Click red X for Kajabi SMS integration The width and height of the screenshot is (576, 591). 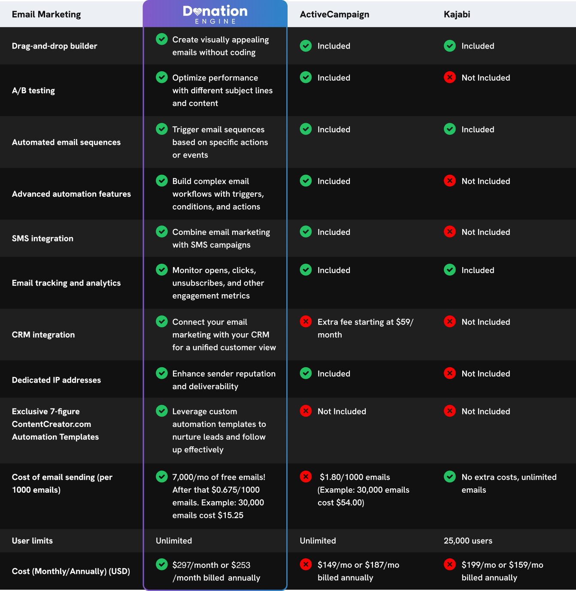450,232
